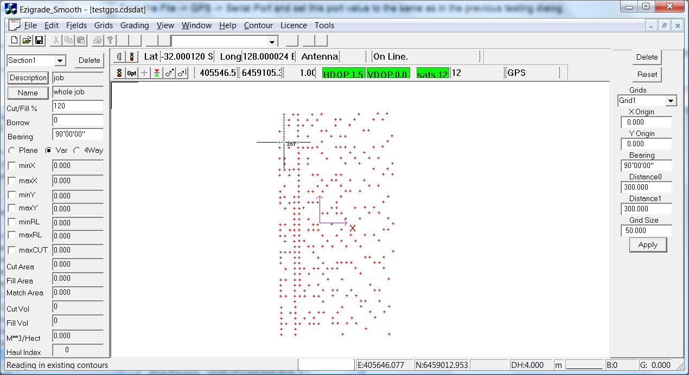The width and height of the screenshot is (689, 375).
Task: Click the Apply button under Grid Size
Action: [x=648, y=245]
